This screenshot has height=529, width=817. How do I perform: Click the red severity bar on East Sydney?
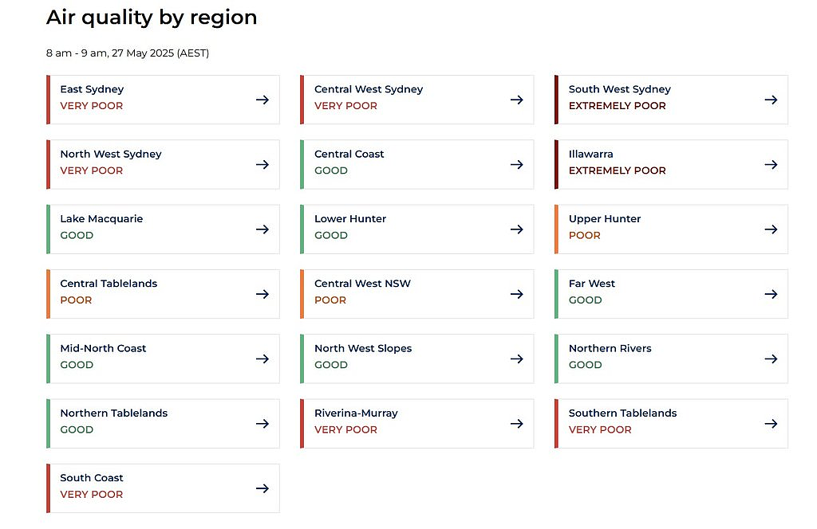[x=48, y=100]
